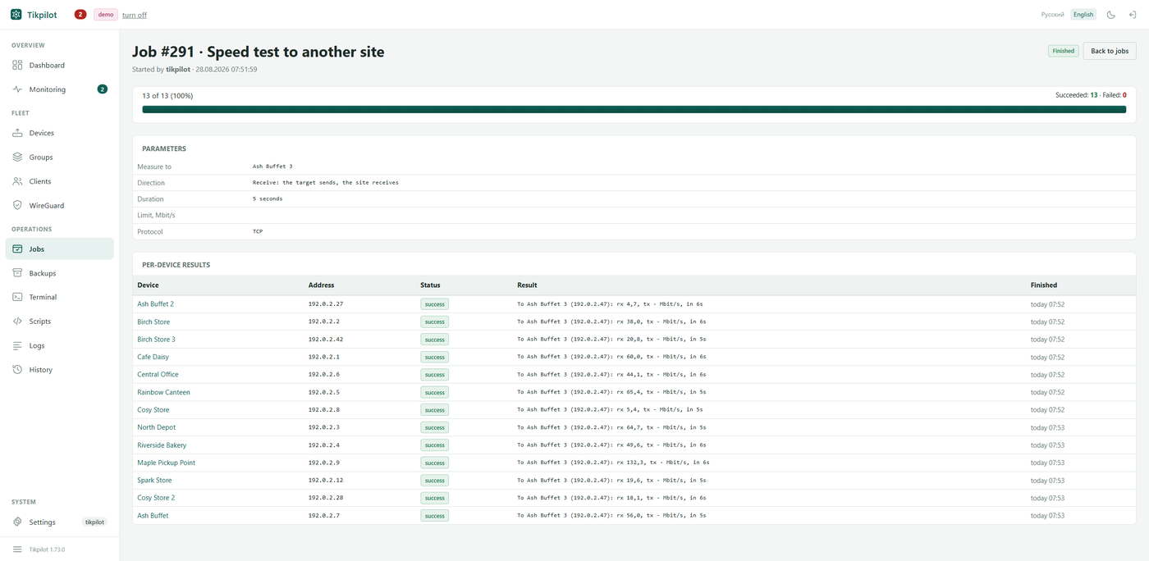The image size is (1149, 561).
Task: Collapse sidebar with the hamburger icon
Action: pyautogui.click(x=17, y=550)
